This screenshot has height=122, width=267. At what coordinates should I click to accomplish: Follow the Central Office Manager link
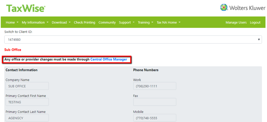(x=109, y=59)
